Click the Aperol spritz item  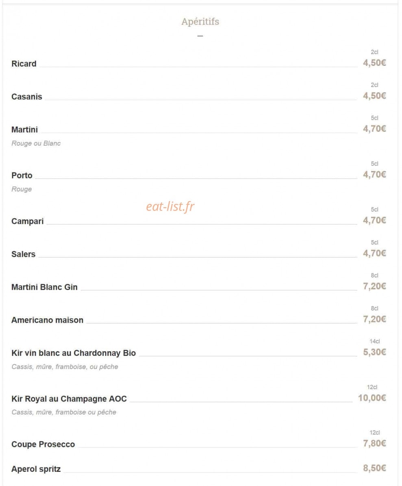[x=36, y=469]
